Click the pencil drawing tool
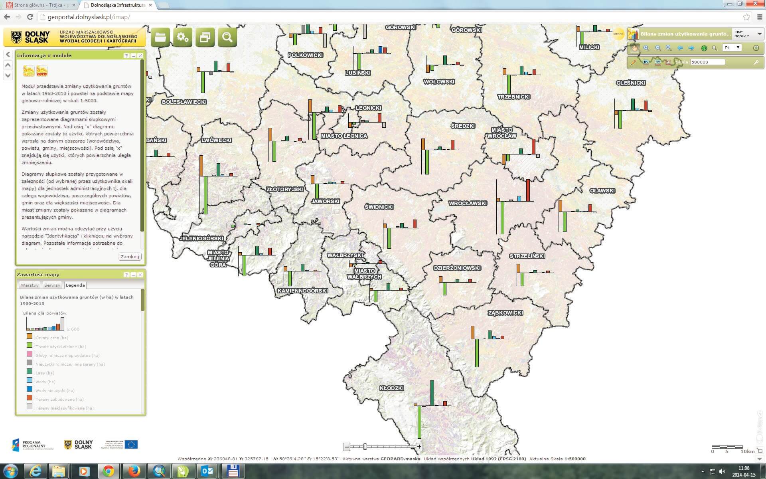 tap(633, 63)
